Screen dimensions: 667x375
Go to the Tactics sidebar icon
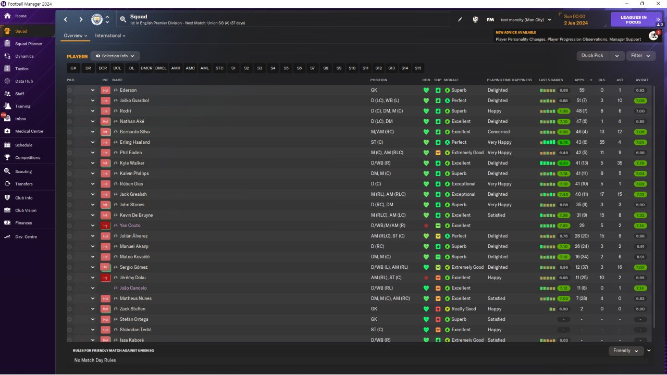coord(7,69)
